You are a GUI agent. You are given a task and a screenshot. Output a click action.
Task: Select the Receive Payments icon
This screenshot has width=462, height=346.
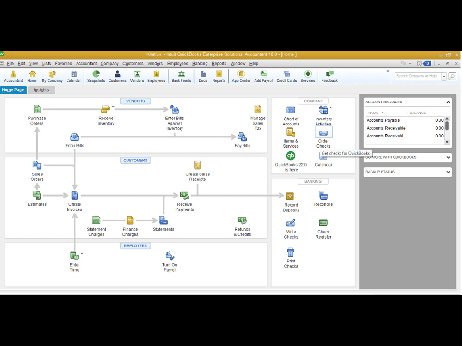[x=184, y=195]
